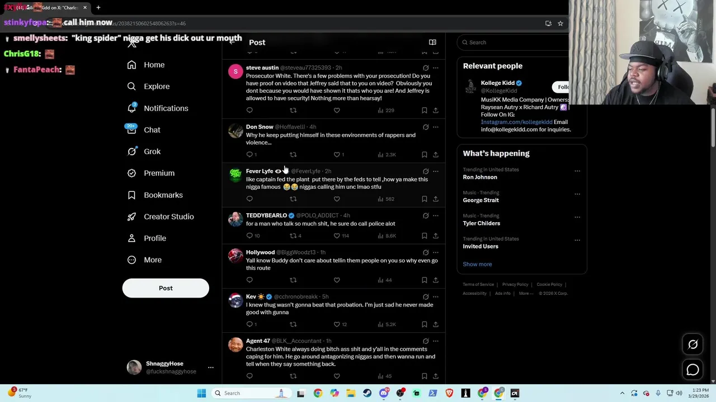Image resolution: width=716 pixels, height=402 pixels.
Task: Open more options on Hollywood's post
Action: click(436, 252)
